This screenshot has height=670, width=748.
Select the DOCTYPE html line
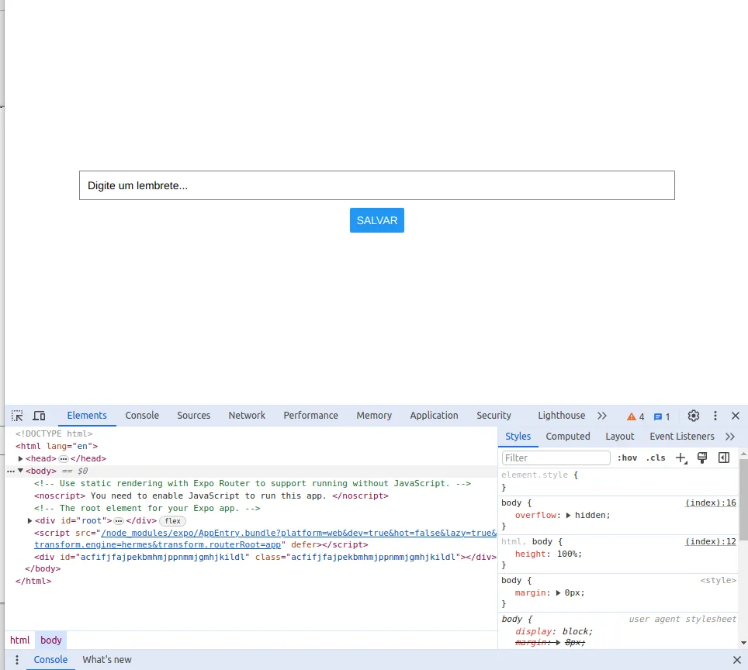point(54,434)
